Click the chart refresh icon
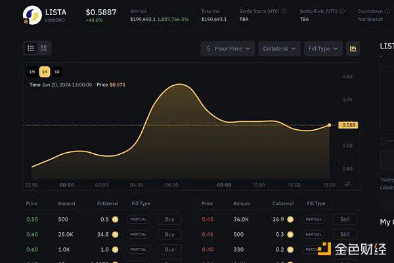Viewport: 394px width, 263px height. point(347,184)
